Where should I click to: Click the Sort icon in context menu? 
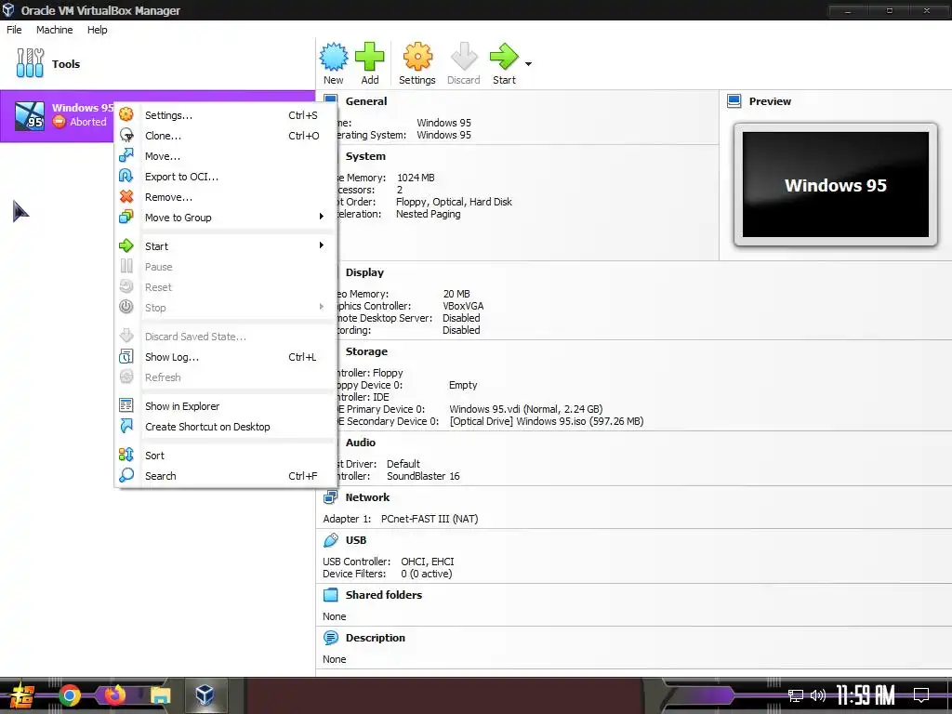coord(126,455)
